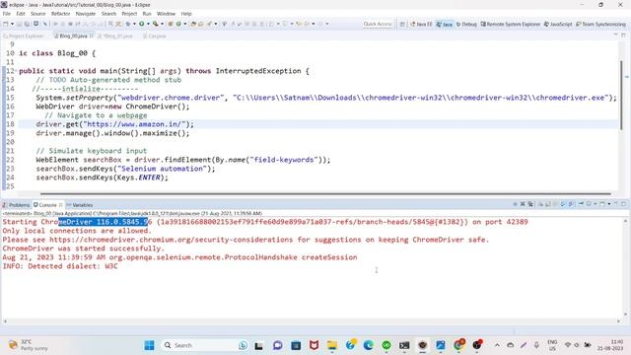The image size is (631, 355).
Task: Click the green Run button in toolbar
Action: [x=142, y=24]
